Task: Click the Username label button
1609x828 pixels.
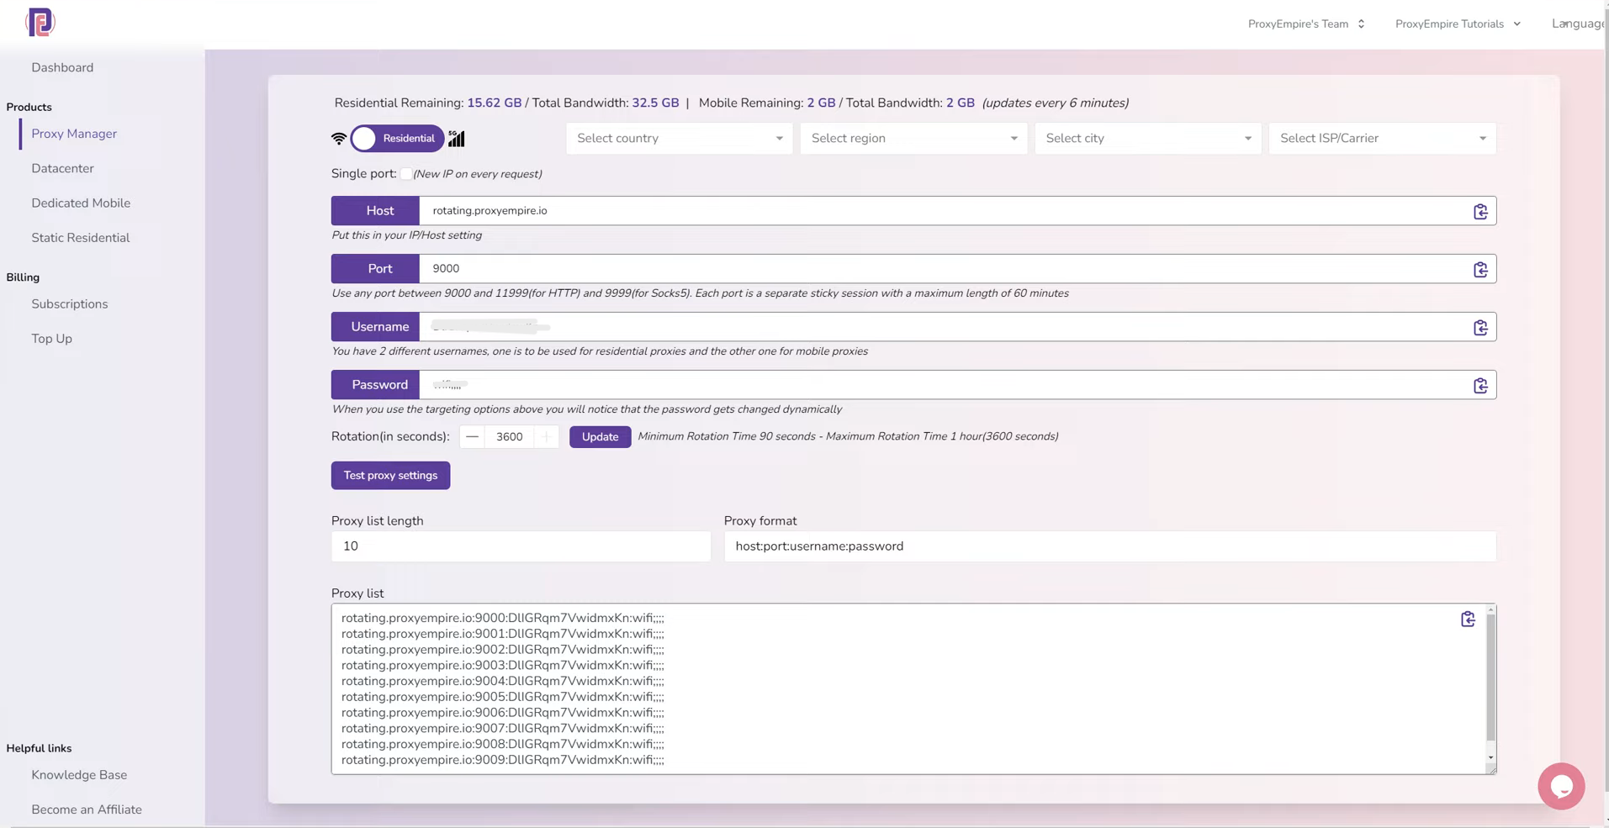Action: tap(375, 327)
